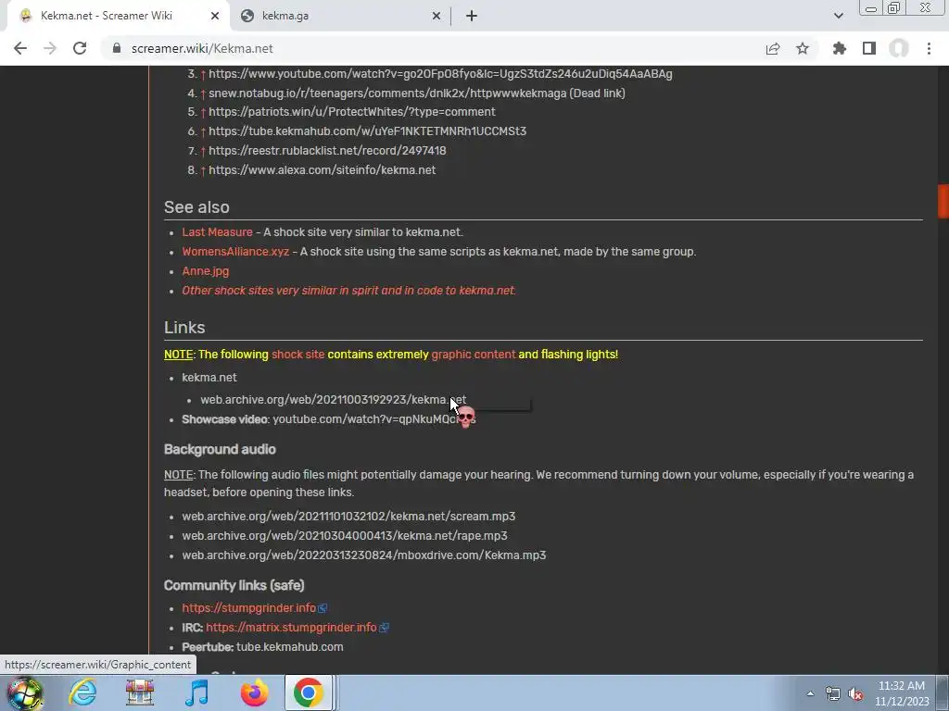Switch to the kekma.ga tab

pos(340,16)
